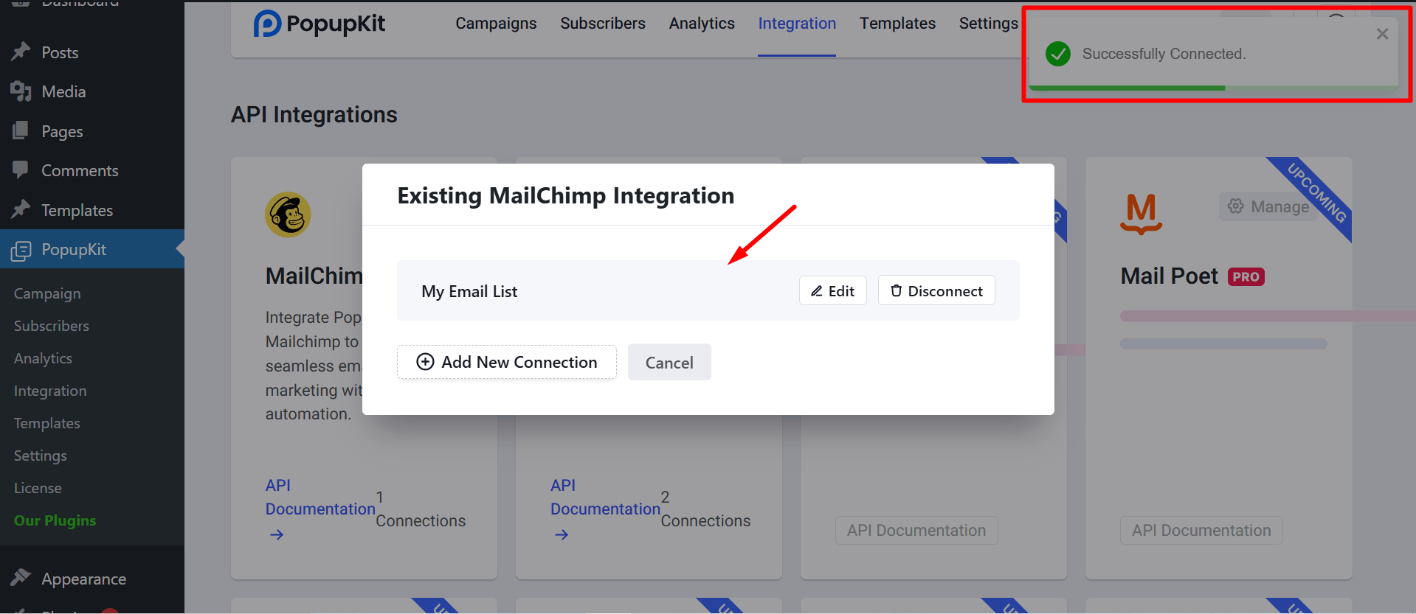Click API Documentation button on third card
This screenshot has height=614, width=1416.
pos(916,530)
